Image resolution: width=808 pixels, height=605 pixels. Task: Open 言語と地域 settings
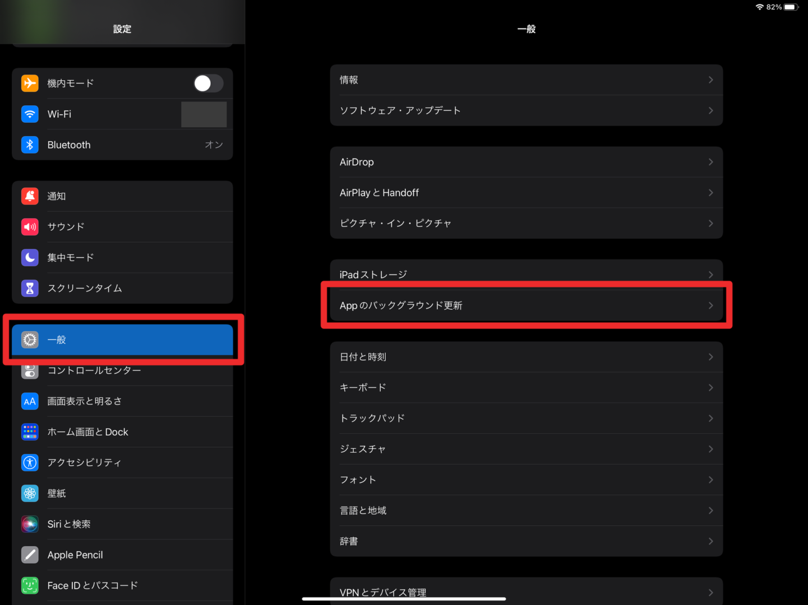click(x=526, y=510)
